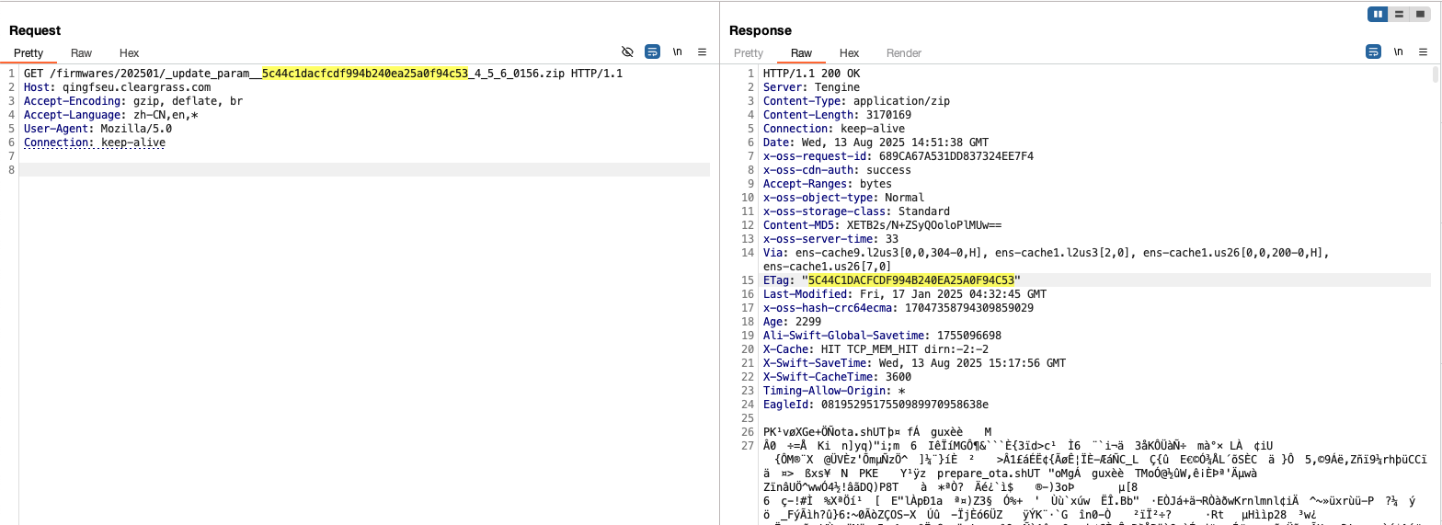Switch Request view to Raw tab
The width and height of the screenshot is (1442, 525).
click(x=81, y=53)
